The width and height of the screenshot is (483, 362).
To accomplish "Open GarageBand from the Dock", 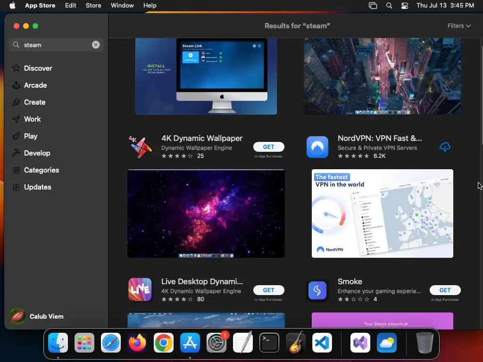I will tap(296, 343).
